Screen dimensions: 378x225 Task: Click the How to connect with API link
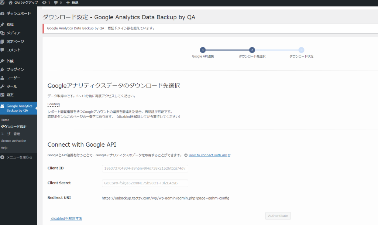[x=209, y=155]
